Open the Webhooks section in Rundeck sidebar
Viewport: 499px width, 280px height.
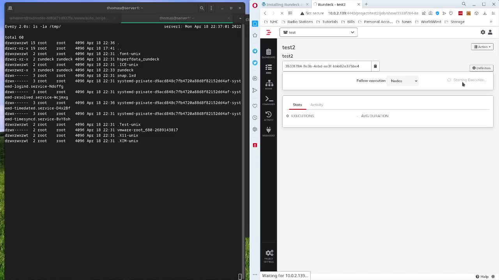click(x=268, y=131)
